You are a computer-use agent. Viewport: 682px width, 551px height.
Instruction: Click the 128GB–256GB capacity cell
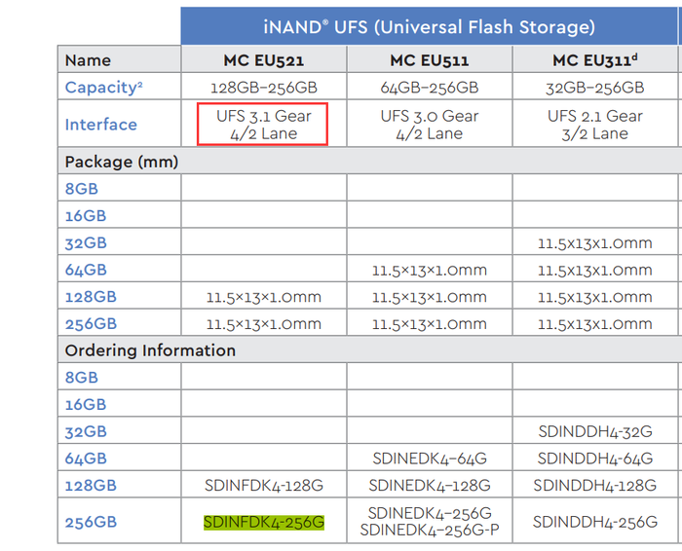pyautogui.click(x=263, y=88)
